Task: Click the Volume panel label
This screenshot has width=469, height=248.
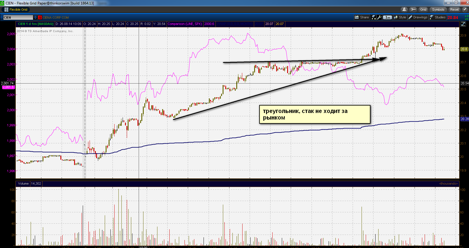Action: pos(23,183)
